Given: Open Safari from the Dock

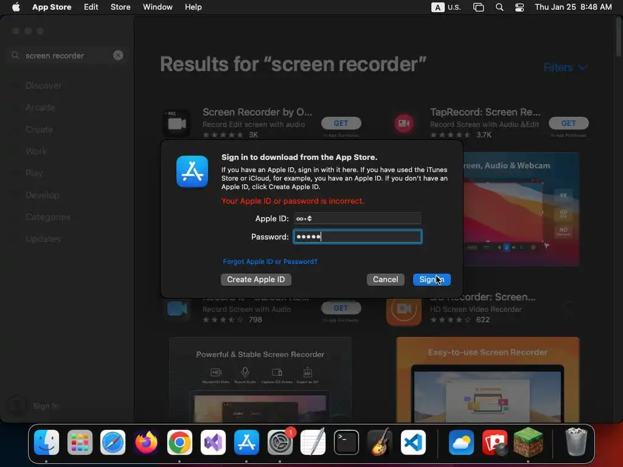Looking at the screenshot, I should click(x=113, y=442).
